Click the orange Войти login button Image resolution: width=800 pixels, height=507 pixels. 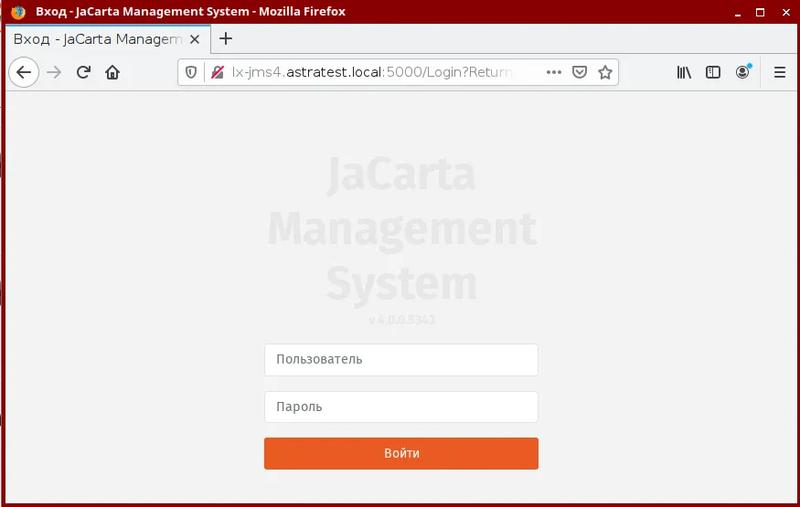(x=401, y=453)
